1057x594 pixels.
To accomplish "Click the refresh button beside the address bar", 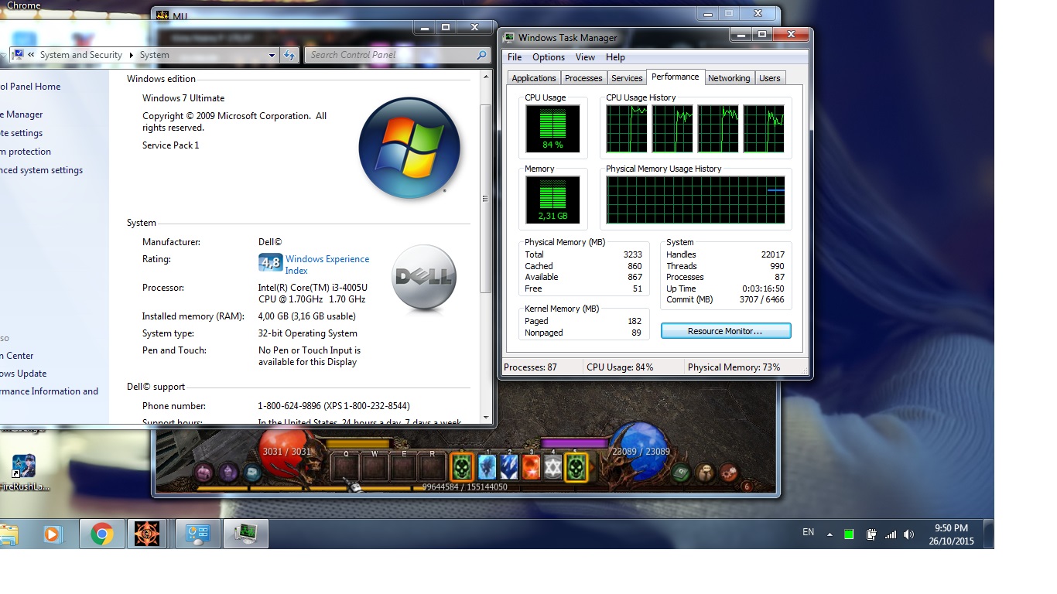I will 289,55.
